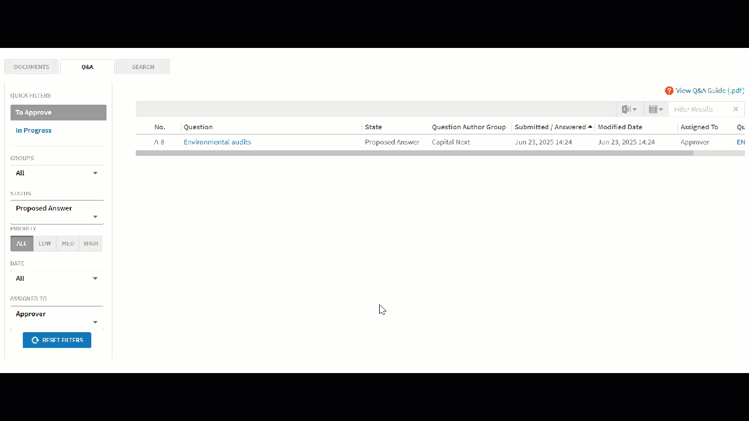Expand the Date dropdown set to All
This screenshot has height=421, width=749.
click(57, 278)
